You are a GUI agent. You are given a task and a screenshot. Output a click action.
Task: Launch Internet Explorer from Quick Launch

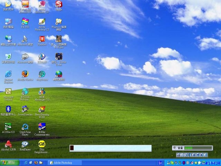[x=26, y=163]
